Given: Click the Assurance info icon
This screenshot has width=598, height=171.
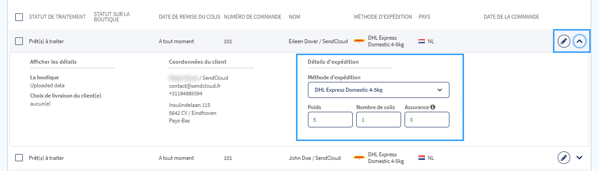Looking at the screenshot, I should [x=433, y=107].
